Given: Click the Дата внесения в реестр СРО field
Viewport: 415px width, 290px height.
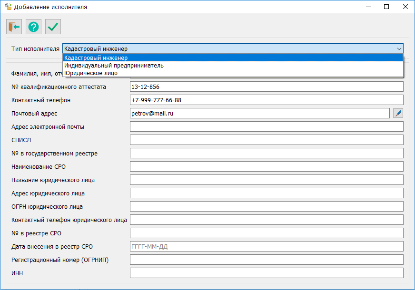Looking at the screenshot, I should tap(266, 246).
